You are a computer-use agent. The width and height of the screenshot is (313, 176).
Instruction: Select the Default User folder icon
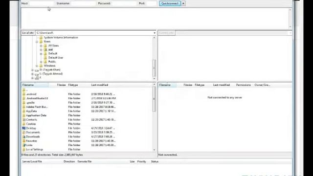pyautogui.click(x=45, y=58)
